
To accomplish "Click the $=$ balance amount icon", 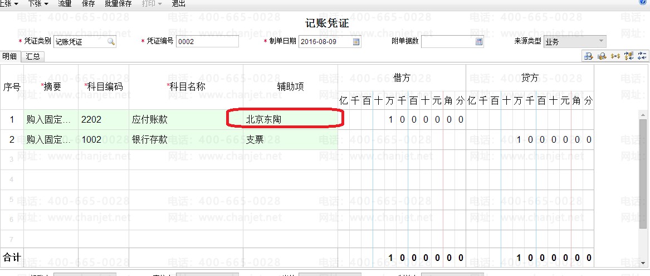I will coord(615,56).
